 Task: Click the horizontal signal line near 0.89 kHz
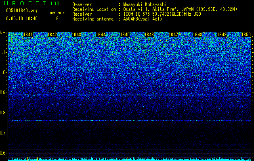[x=130, y=95]
